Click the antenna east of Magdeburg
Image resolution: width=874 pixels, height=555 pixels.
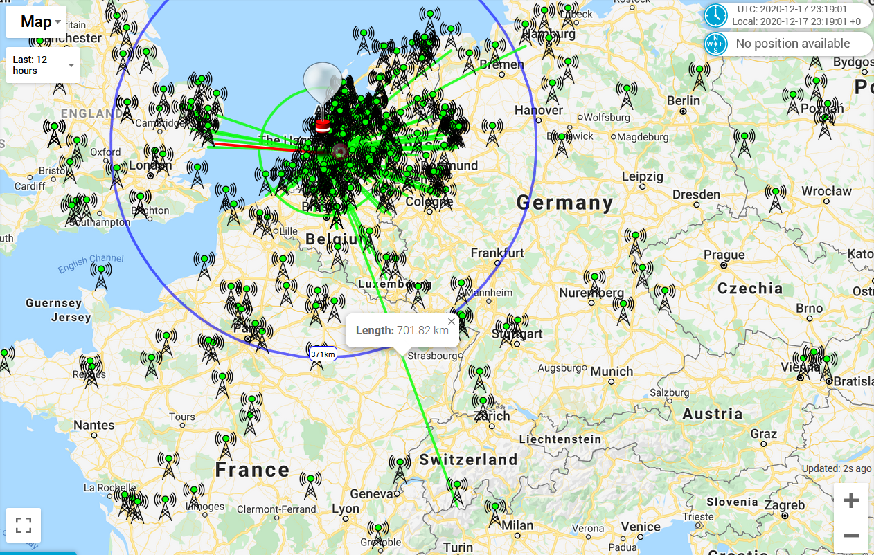pos(745,143)
